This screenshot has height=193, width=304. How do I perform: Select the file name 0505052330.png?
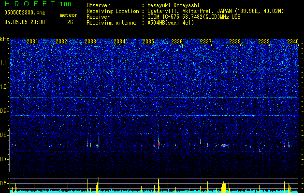(x=25, y=13)
